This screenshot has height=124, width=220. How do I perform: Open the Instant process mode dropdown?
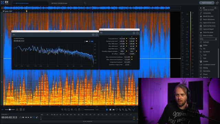point(100,110)
